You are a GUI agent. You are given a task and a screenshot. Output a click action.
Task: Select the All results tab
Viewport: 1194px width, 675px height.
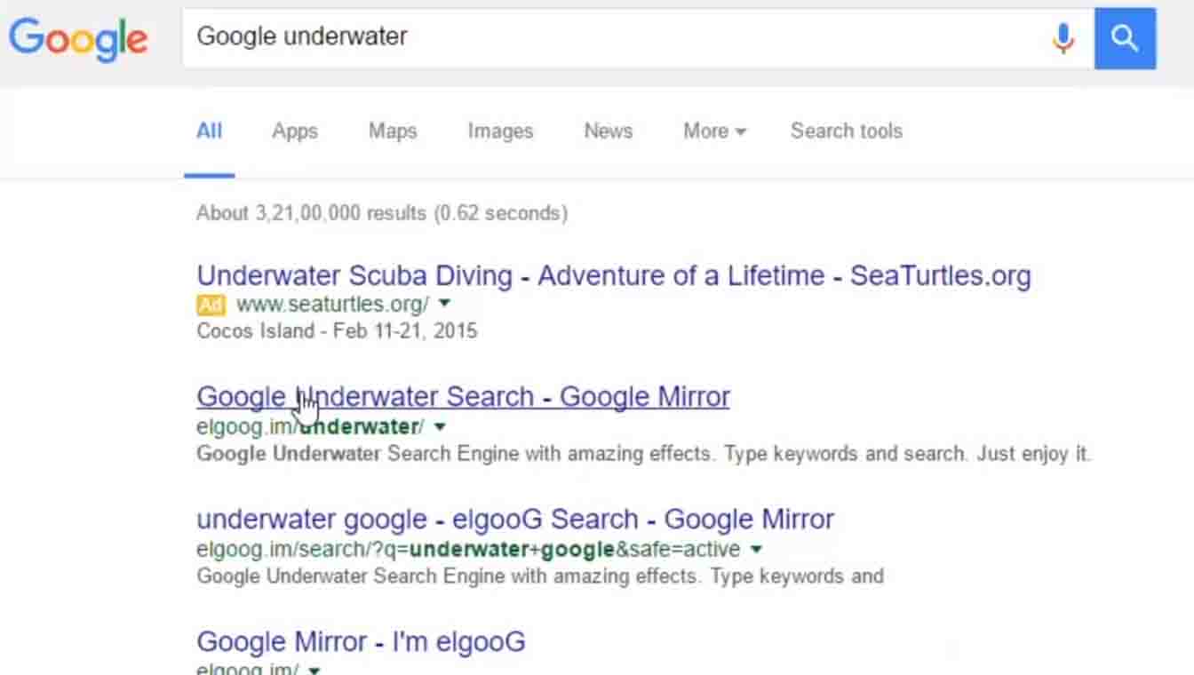point(209,131)
